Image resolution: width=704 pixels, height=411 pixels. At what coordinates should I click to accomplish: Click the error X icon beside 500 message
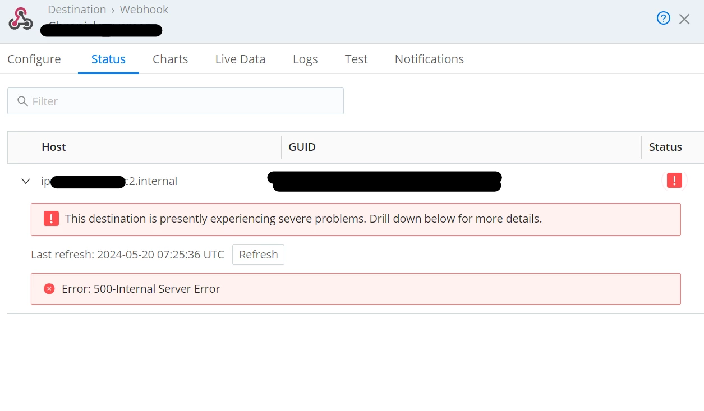click(x=49, y=289)
